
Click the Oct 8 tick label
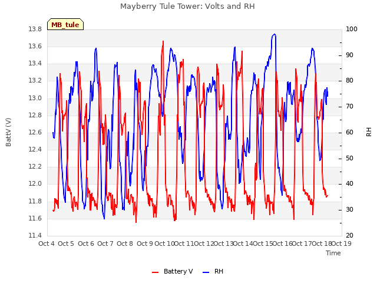[x=125, y=243]
